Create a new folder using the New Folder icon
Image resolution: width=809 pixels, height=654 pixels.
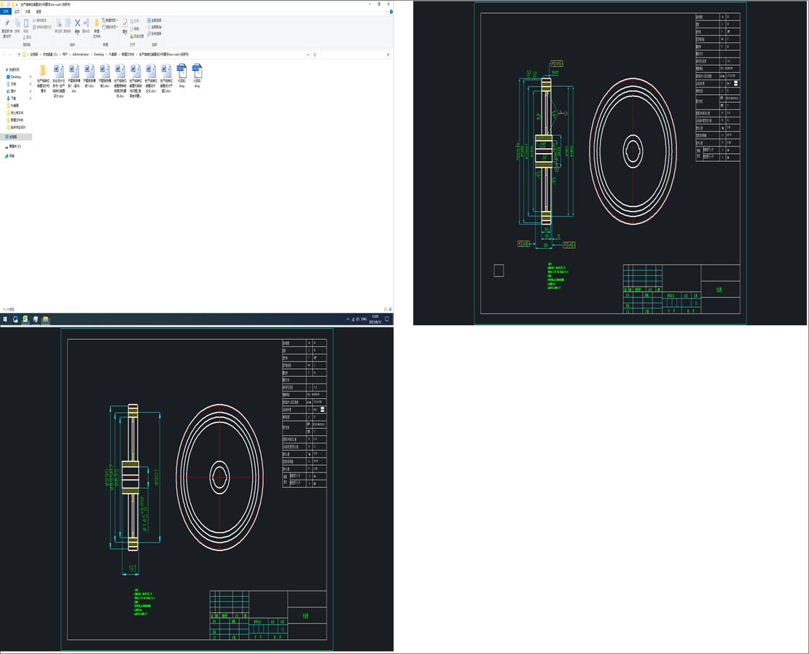[x=96, y=23]
